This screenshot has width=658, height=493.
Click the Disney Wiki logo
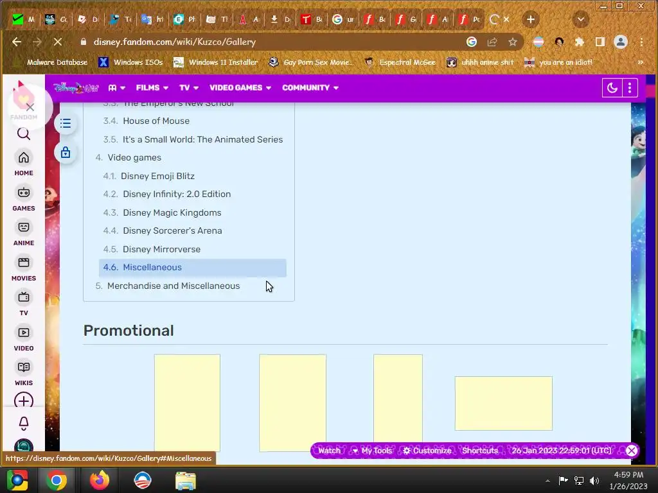coord(76,87)
